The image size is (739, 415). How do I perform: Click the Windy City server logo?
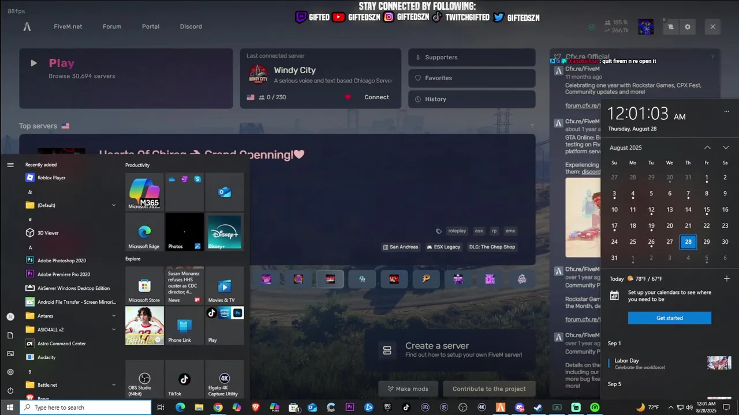tap(258, 74)
